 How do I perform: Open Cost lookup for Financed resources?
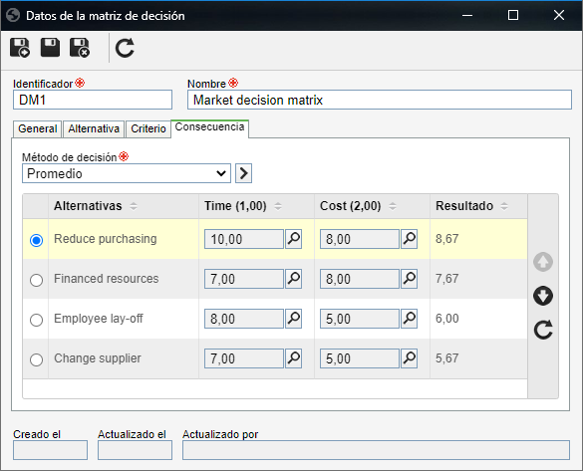(x=409, y=279)
